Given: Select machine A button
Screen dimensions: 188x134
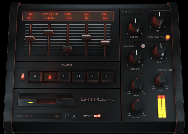Looking at the screenshot, I should (35, 77).
